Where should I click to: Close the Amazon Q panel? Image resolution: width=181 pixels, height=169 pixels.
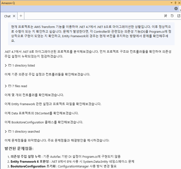[x=179, y=3]
